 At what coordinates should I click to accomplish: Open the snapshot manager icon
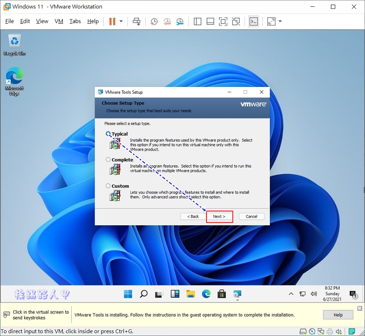pyautogui.click(x=180, y=21)
